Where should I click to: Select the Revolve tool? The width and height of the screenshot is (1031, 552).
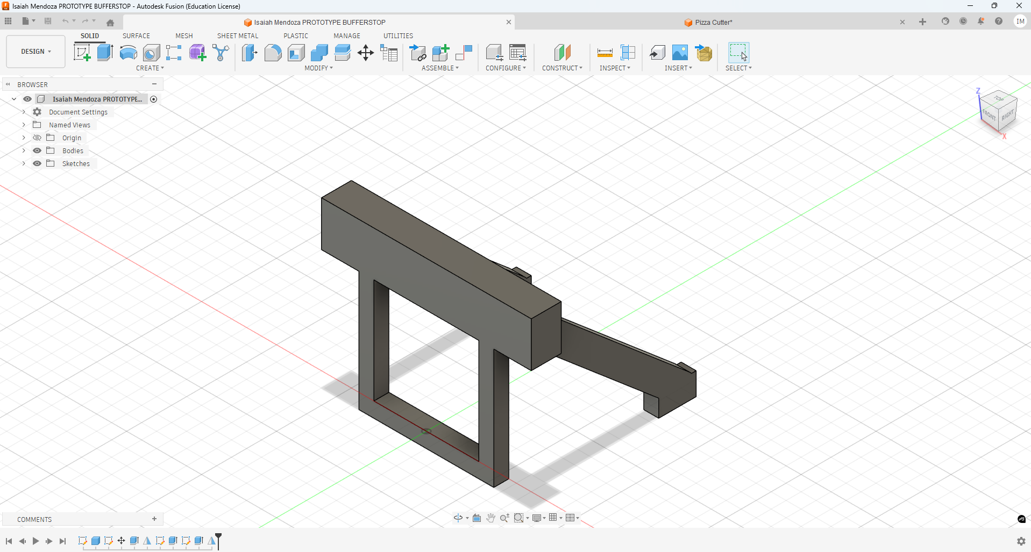pos(128,53)
